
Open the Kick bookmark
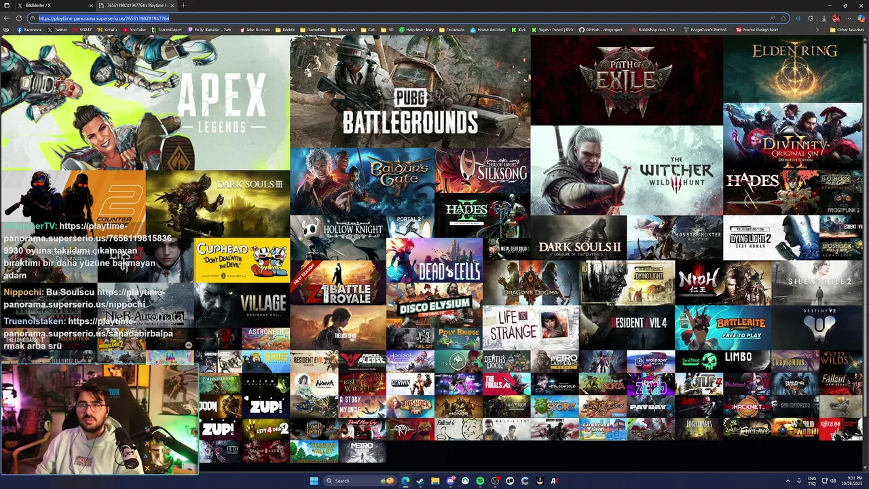tap(519, 30)
